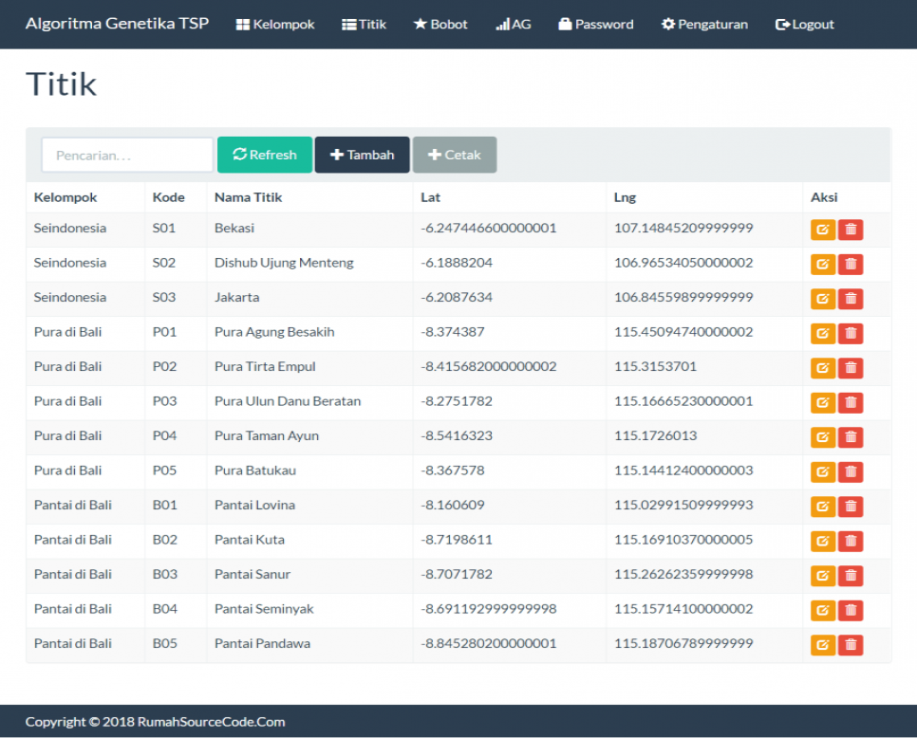The image size is (917, 738).
Task: Edit the Pantai Seminyak entry
Action: (x=822, y=611)
